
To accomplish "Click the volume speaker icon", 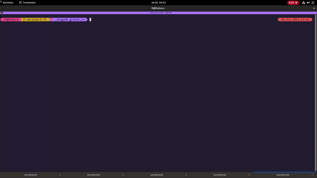I will point(308,3).
